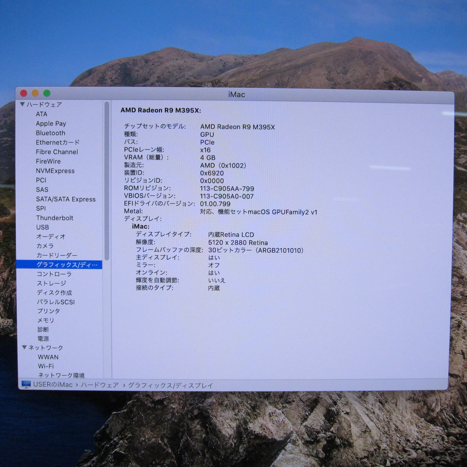Click the resolution 5120 x 2880 Retina
Image resolution: width=467 pixels, height=467 pixels.
coord(238,243)
